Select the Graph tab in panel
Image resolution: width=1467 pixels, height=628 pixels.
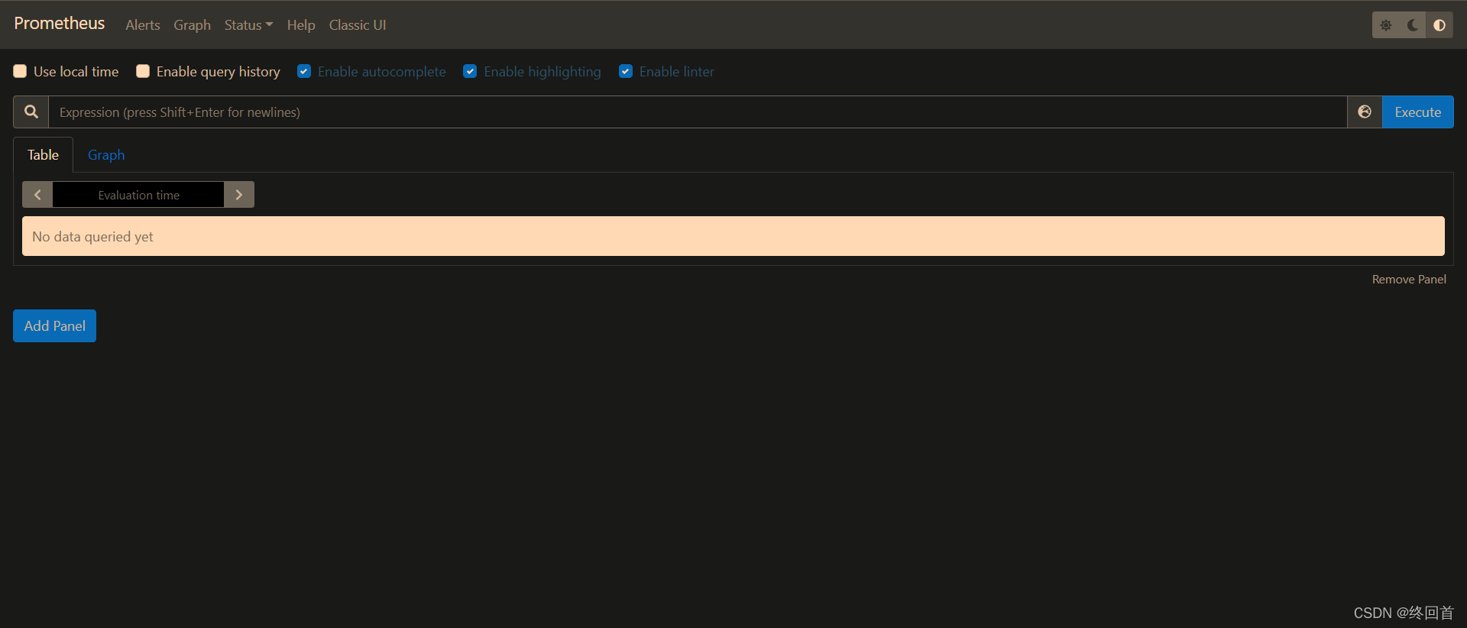(106, 155)
